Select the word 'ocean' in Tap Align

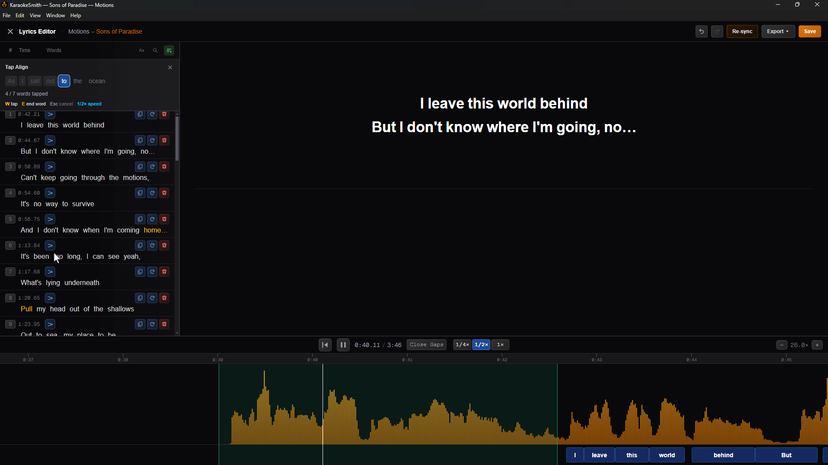[x=97, y=81]
